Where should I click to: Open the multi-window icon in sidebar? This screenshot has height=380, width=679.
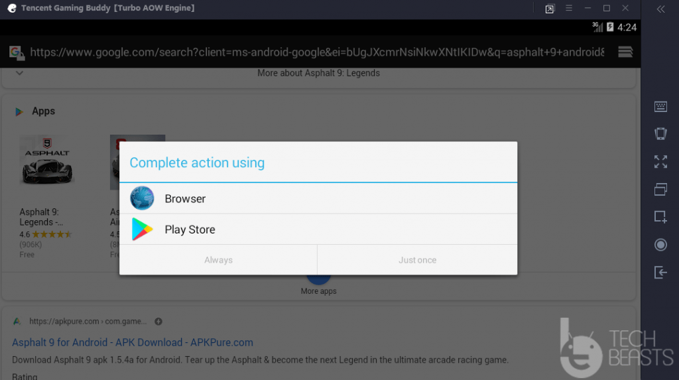pos(660,190)
